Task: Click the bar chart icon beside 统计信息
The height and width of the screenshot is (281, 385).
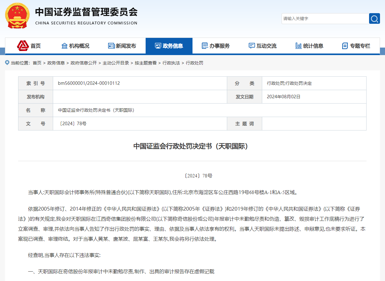Action: (298, 46)
